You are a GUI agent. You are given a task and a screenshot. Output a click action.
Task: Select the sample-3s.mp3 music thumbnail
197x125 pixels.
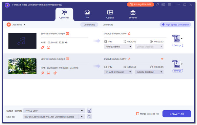pos(22,41)
